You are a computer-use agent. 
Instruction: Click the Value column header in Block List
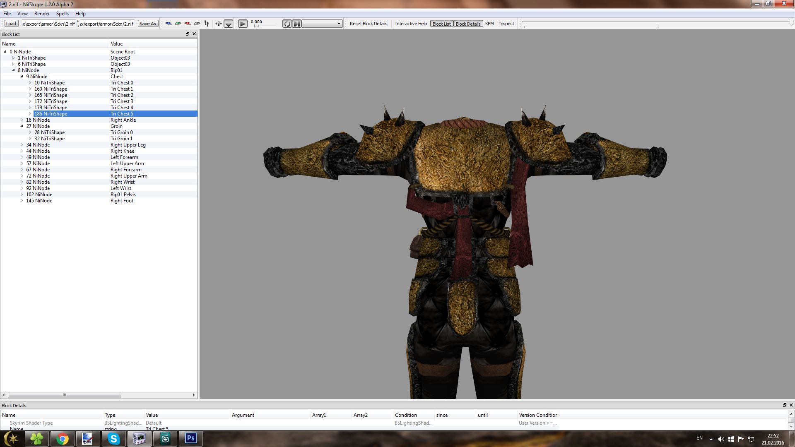(153, 44)
